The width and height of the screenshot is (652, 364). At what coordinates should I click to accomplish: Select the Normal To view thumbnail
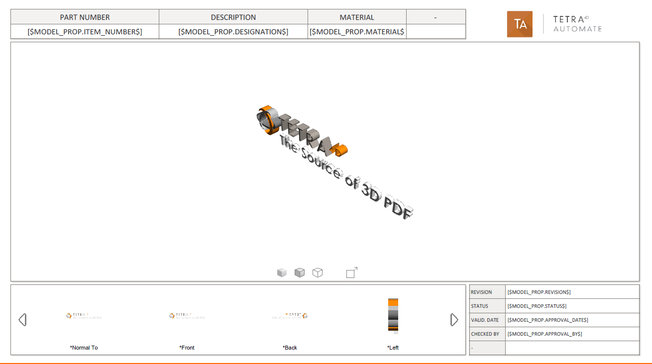pyautogui.click(x=84, y=316)
